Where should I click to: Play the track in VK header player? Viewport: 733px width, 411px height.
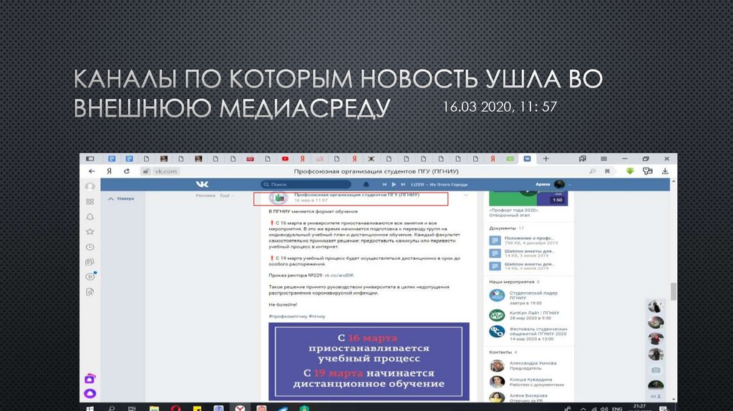394,184
